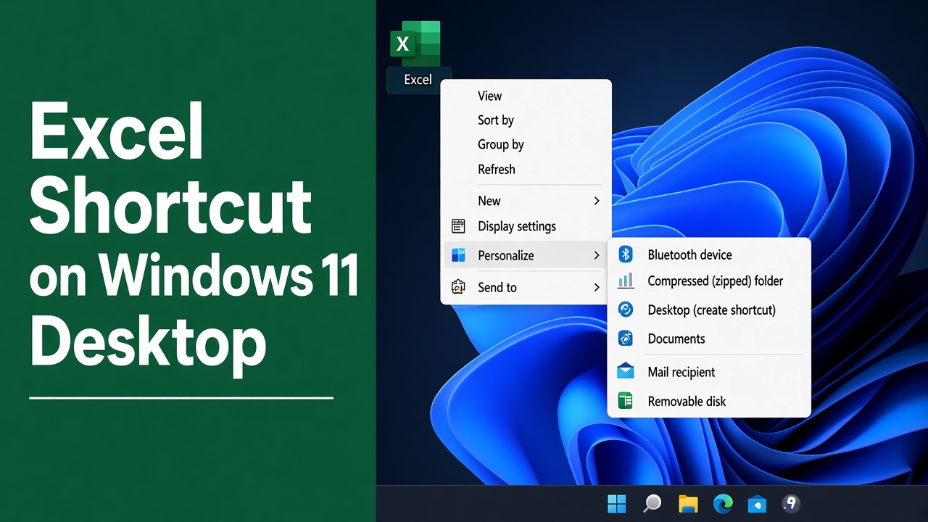Open the New submenu entry

click(x=526, y=201)
